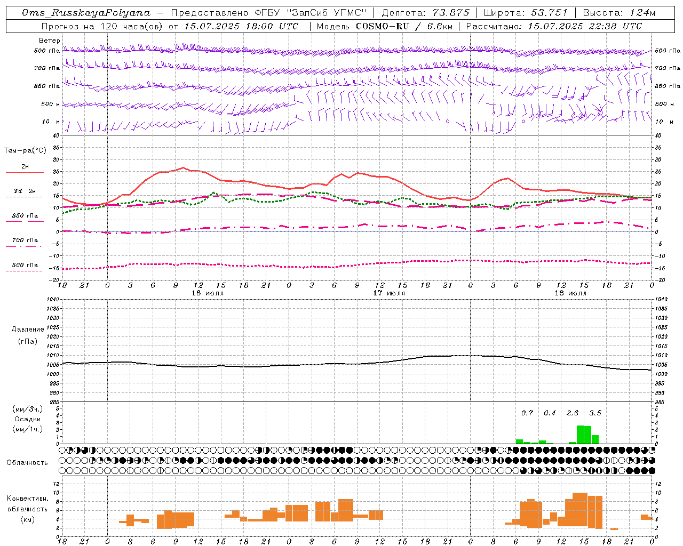The height and width of the screenshot is (546, 683).
Task: Click the '(мм/3ч.)' precipitation unit label
Action: pos(28,409)
